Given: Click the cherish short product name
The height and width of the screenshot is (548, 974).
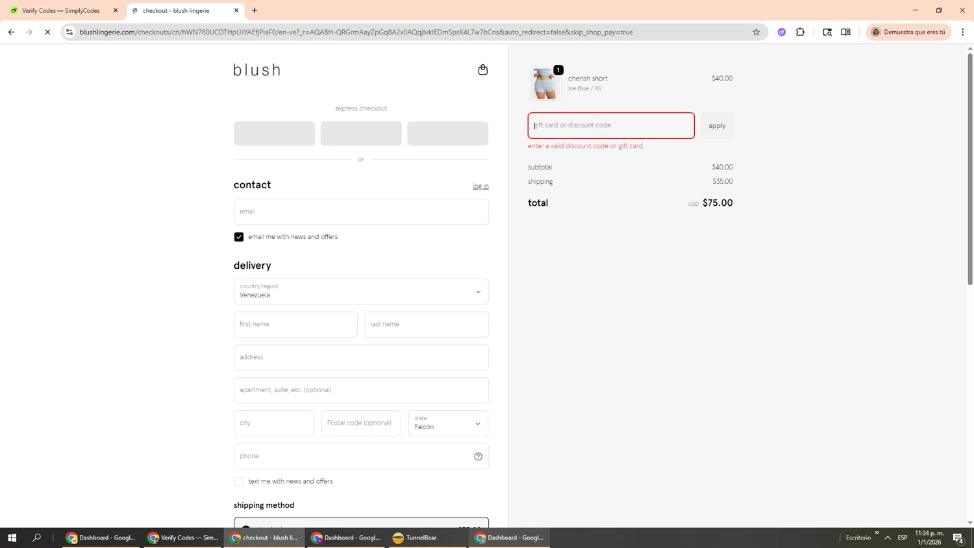Looking at the screenshot, I should tap(588, 79).
